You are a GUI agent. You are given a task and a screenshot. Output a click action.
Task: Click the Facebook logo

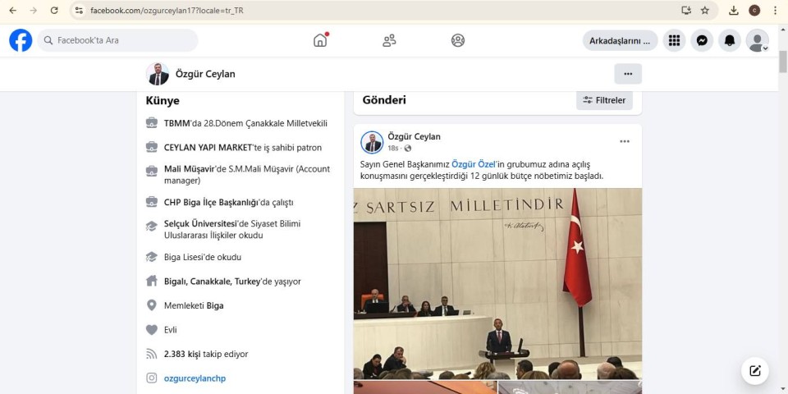coord(21,40)
